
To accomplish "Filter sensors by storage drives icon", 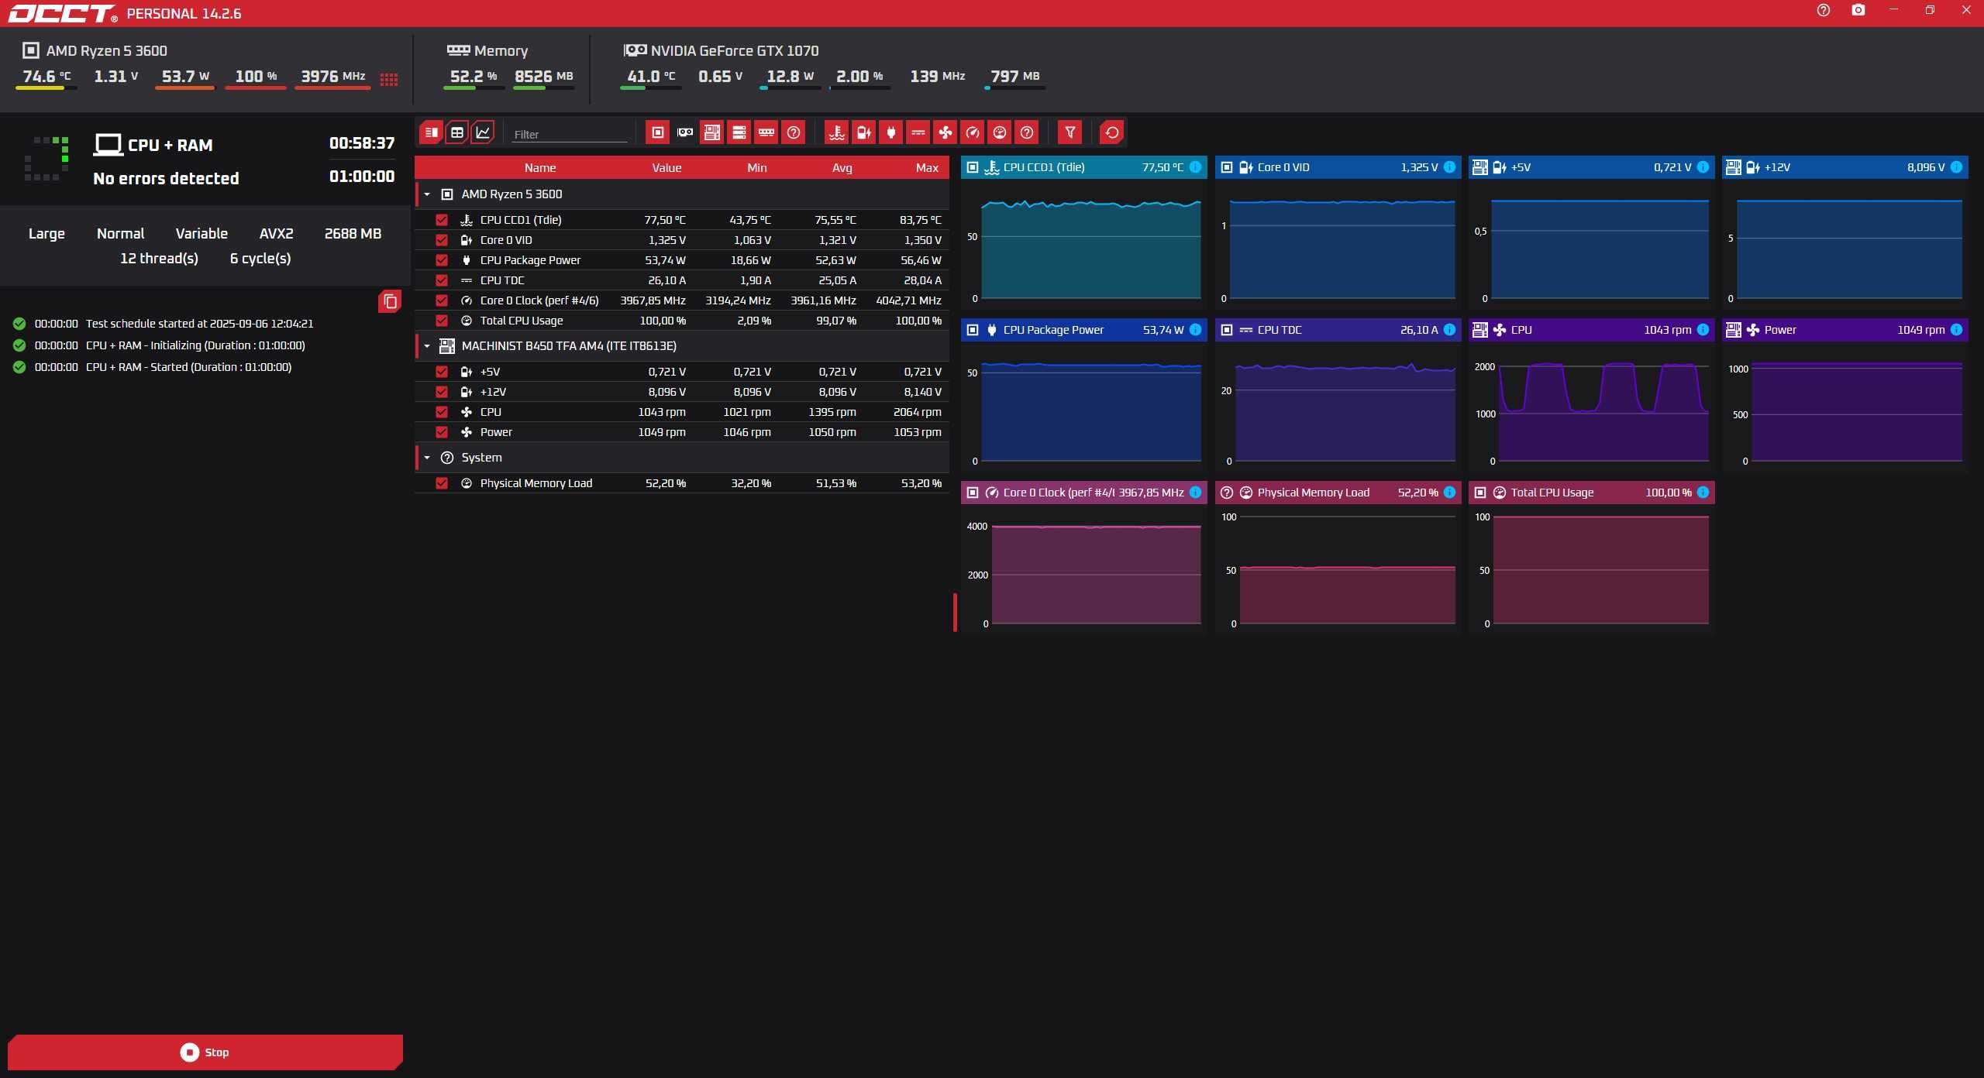I will 739,132.
